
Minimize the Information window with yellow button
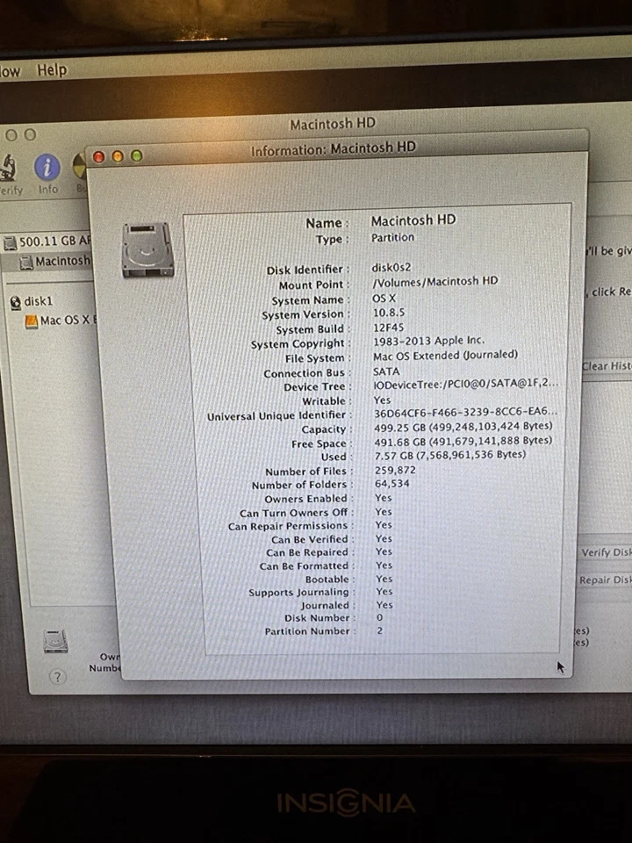118,156
